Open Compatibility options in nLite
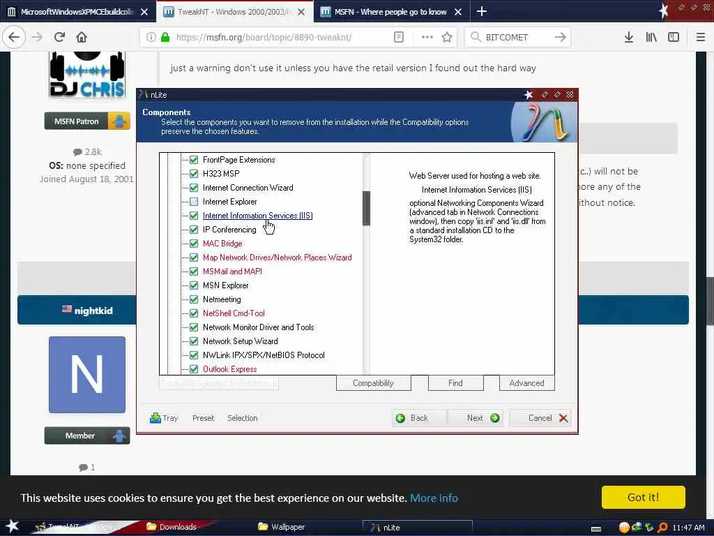The image size is (714, 536). (x=373, y=383)
